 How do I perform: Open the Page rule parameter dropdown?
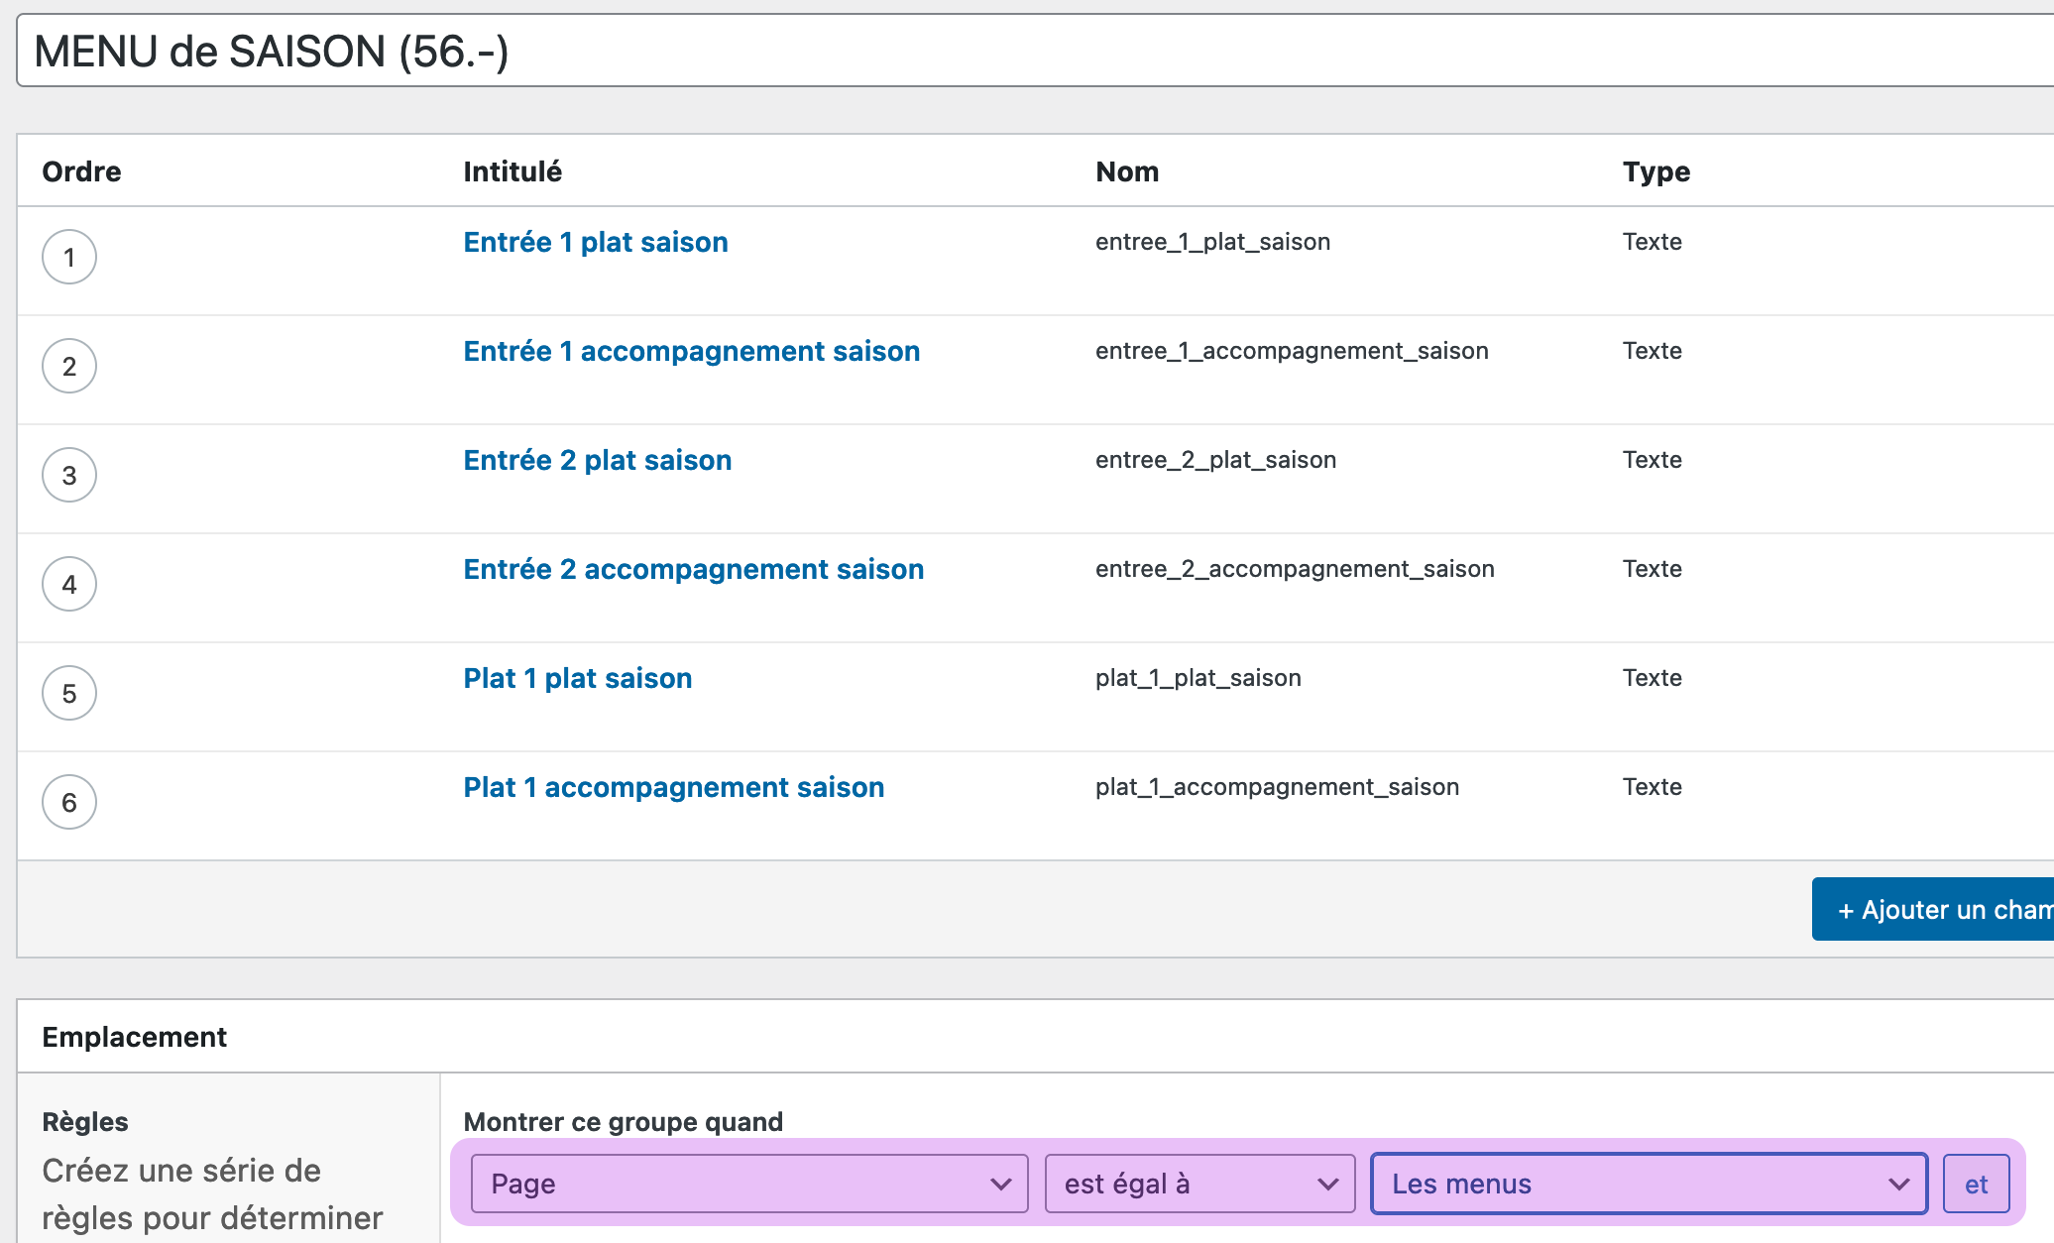click(x=749, y=1184)
